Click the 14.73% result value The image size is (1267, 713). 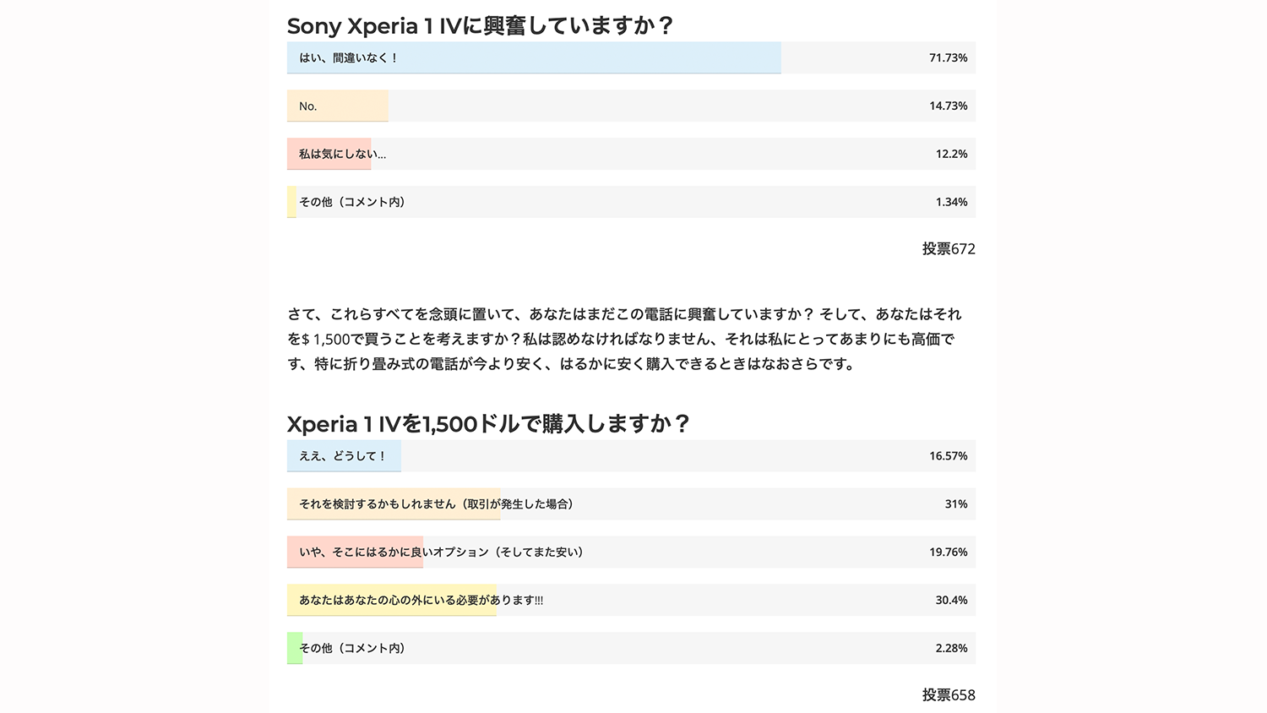click(x=948, y=106)
